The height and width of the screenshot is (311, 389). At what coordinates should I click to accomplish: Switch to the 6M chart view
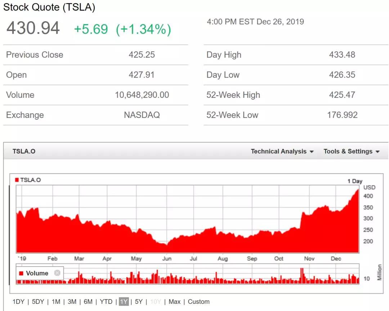pos(88,302)
